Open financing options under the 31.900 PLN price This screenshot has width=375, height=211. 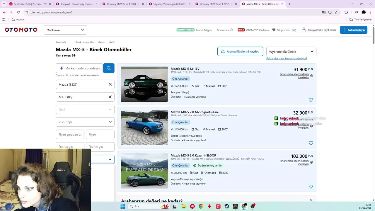pos(294,76)
